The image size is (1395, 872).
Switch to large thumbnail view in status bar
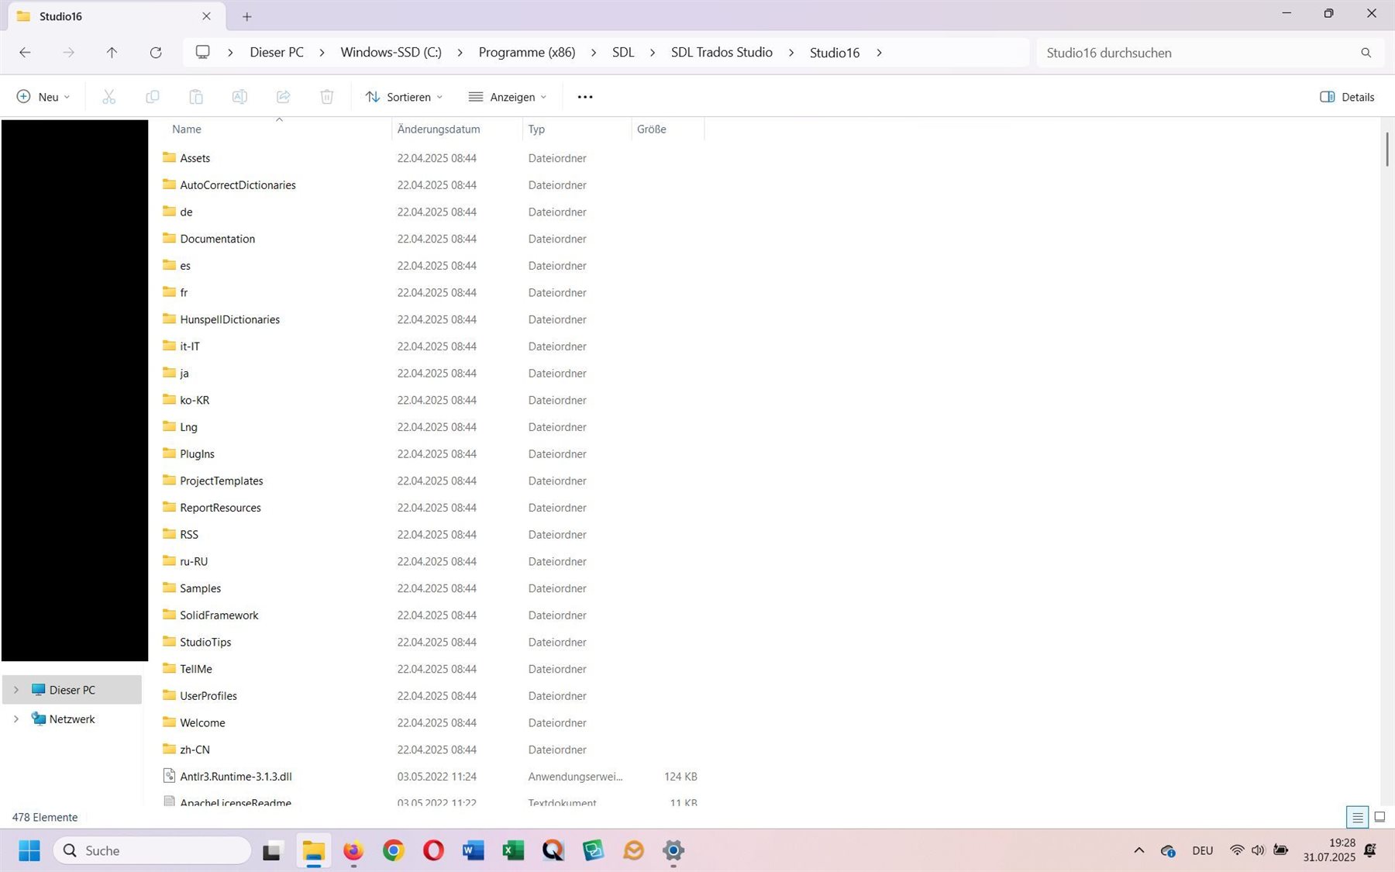coord(1379,817)
